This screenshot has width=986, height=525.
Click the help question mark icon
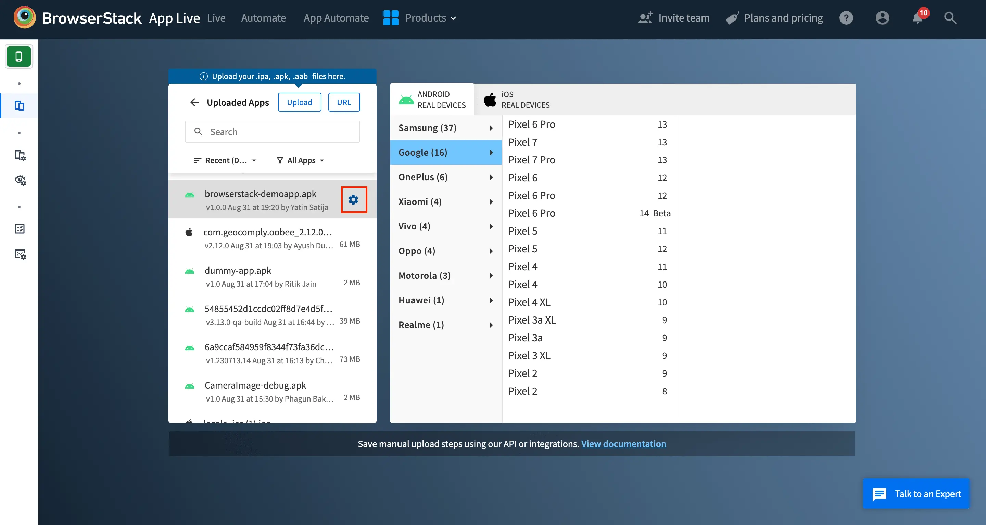846,18
